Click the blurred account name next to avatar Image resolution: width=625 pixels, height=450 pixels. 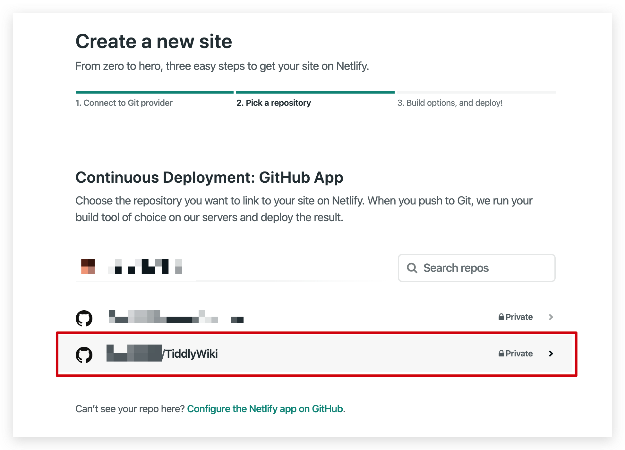coord(145,266)
